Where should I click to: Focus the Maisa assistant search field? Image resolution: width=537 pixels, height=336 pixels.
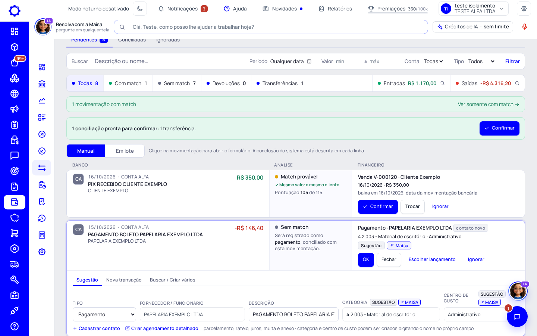(271, 27)
